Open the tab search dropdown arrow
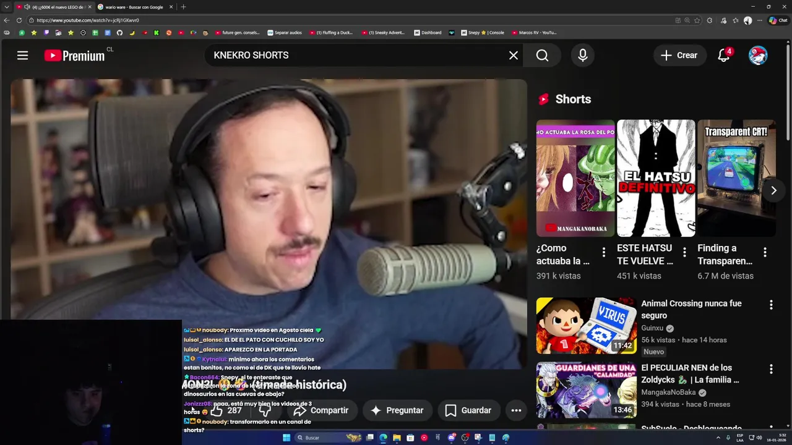This screenshot has height=445, width=792. tap(6, 7)
